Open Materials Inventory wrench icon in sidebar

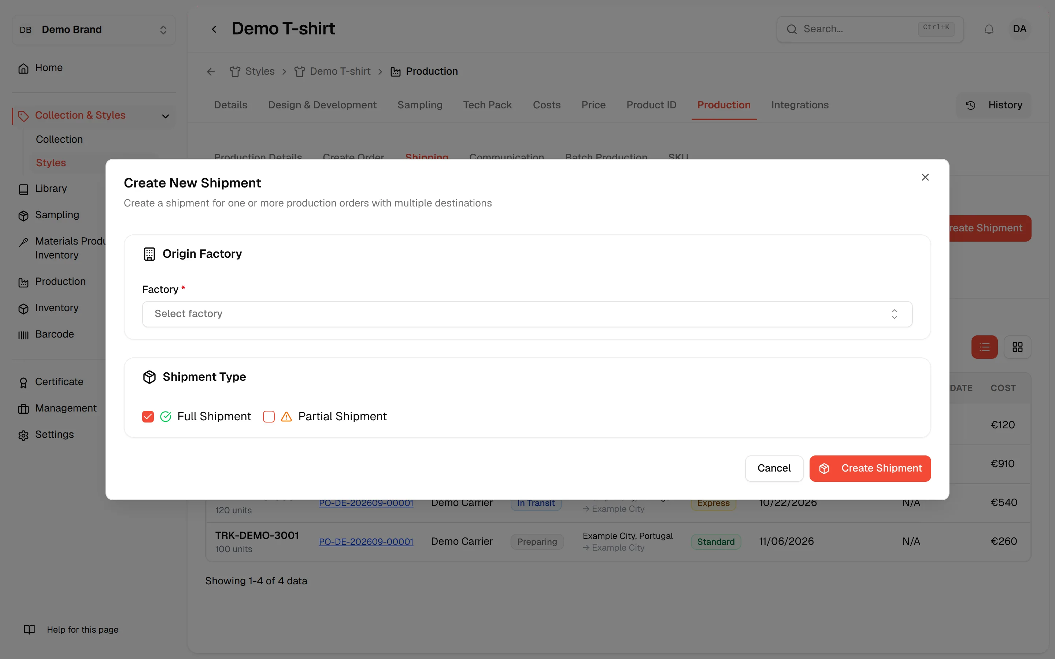(x=23, y=242)
